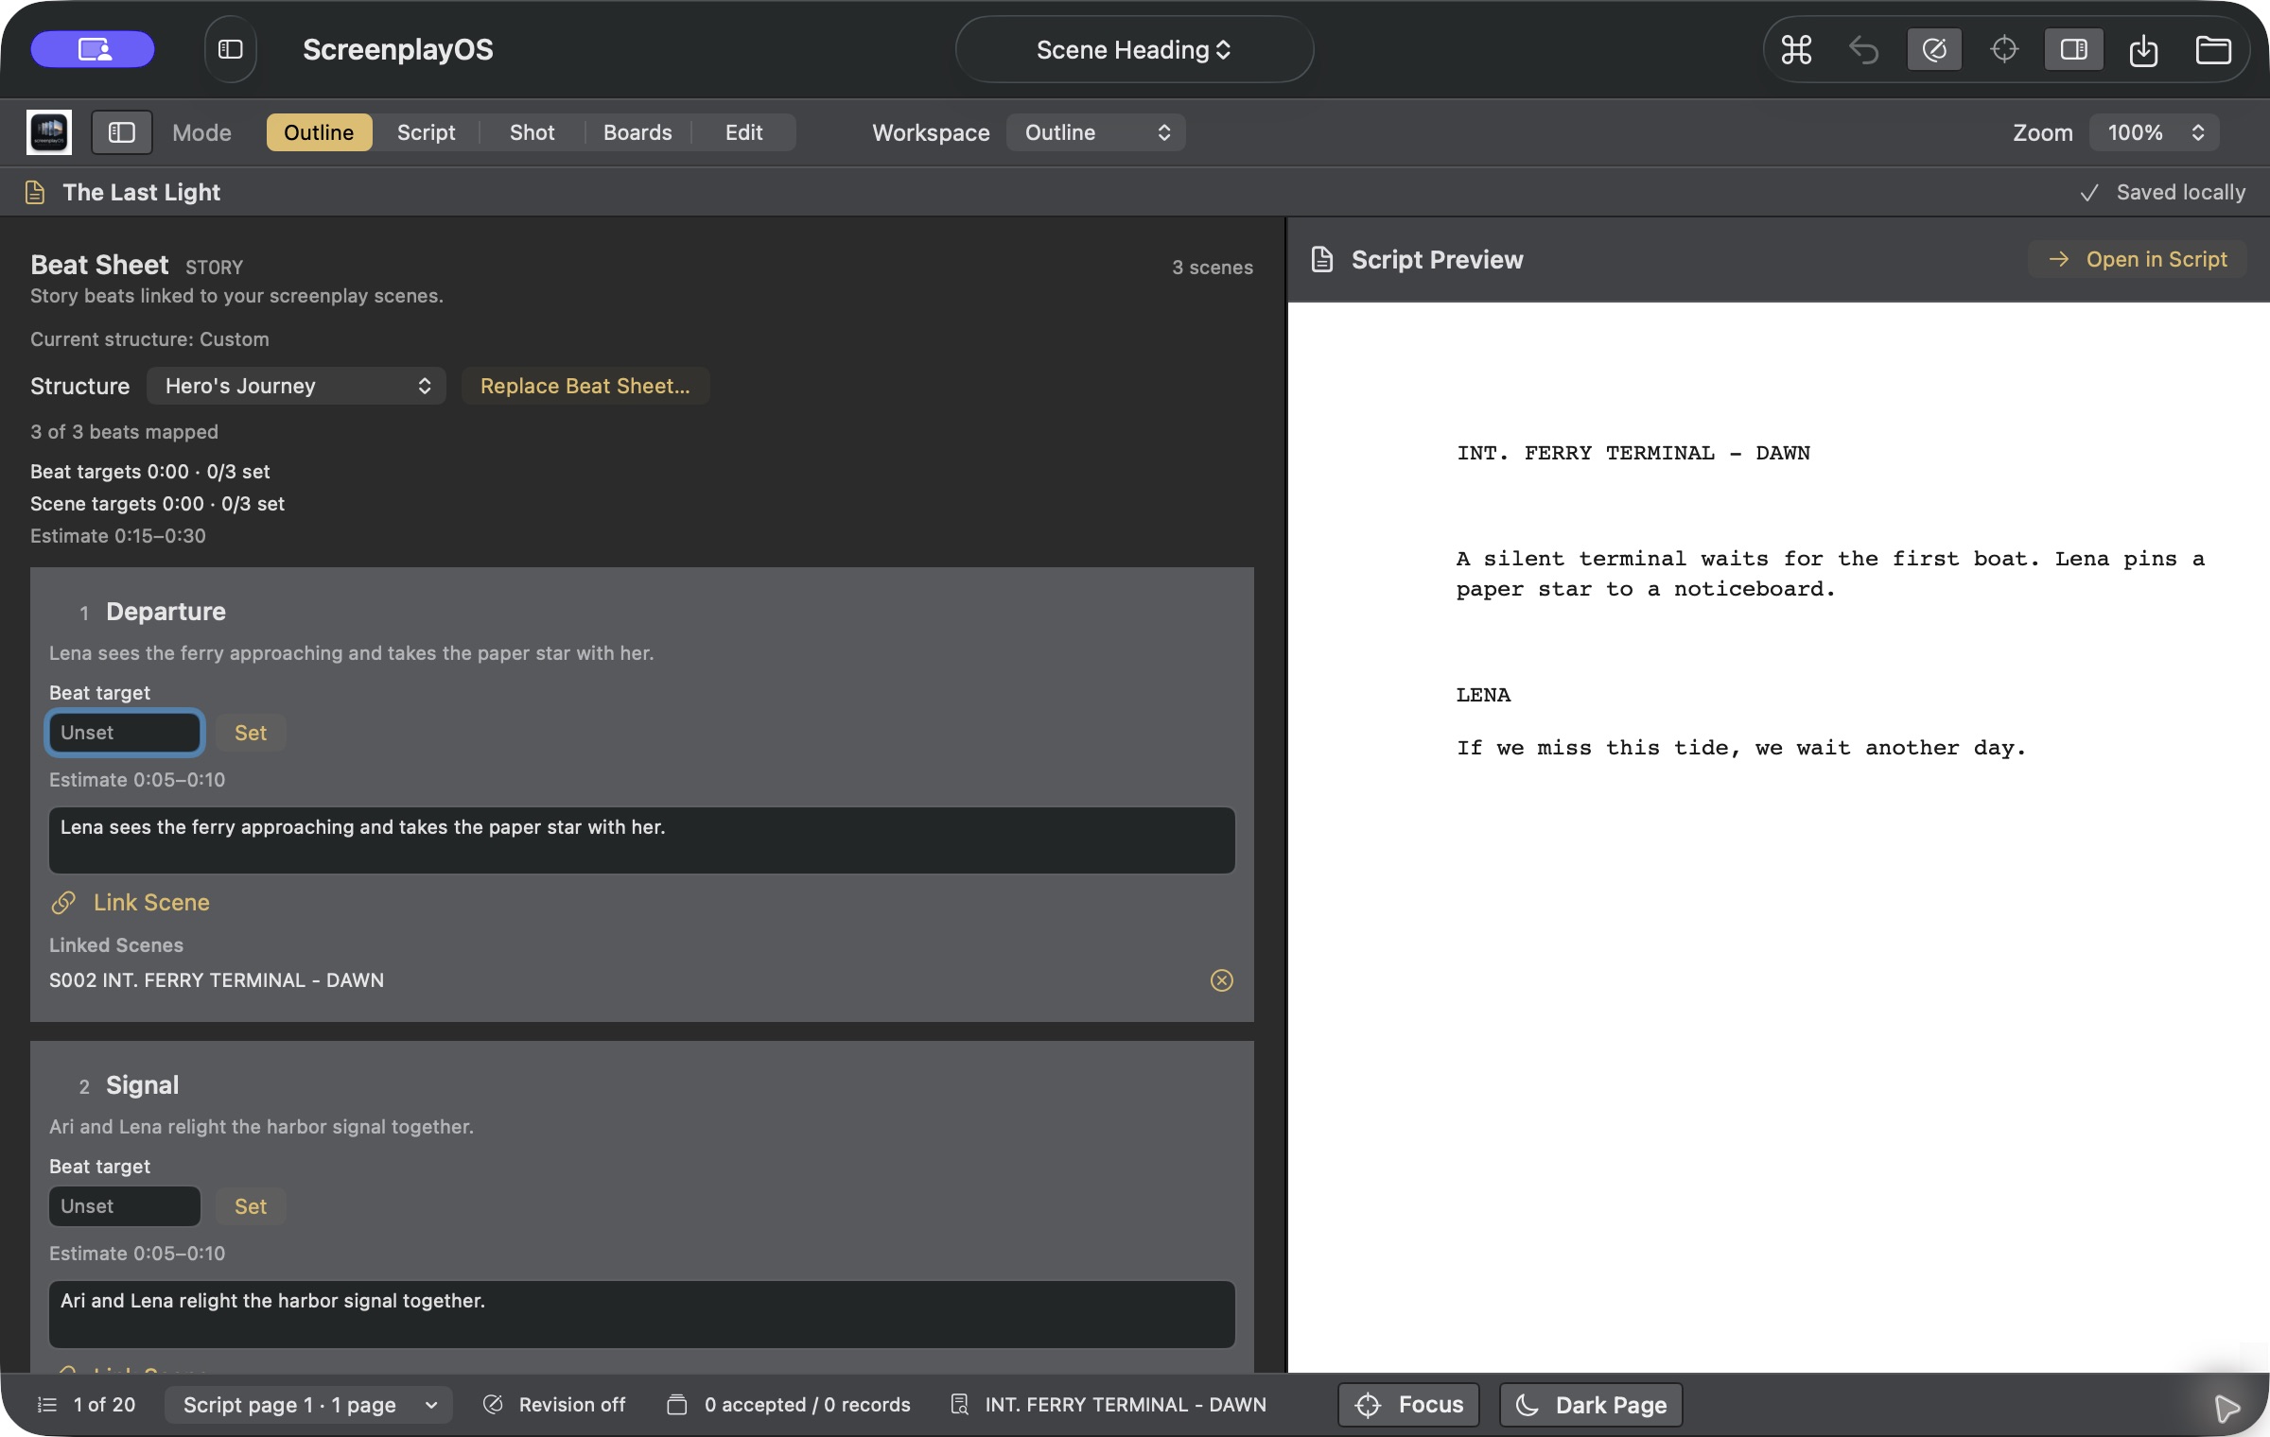Click the Saved locally checkmark status
Viewport: 2270px width, 1437px height.
[x=2163, y=192]
